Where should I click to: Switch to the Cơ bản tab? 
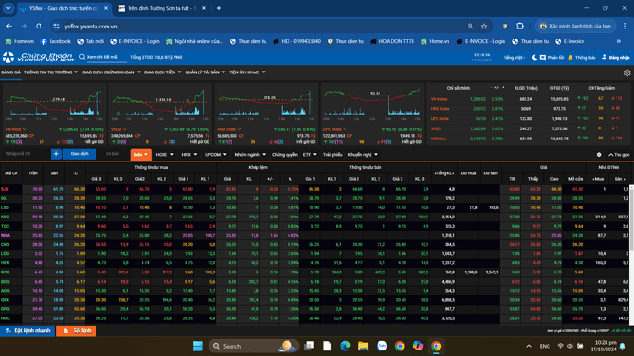tap(112, 154)
